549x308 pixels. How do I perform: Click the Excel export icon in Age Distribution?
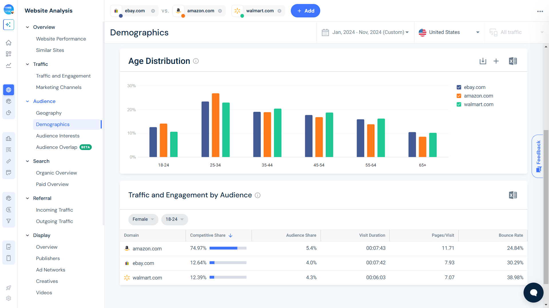(x=513, y=61)
